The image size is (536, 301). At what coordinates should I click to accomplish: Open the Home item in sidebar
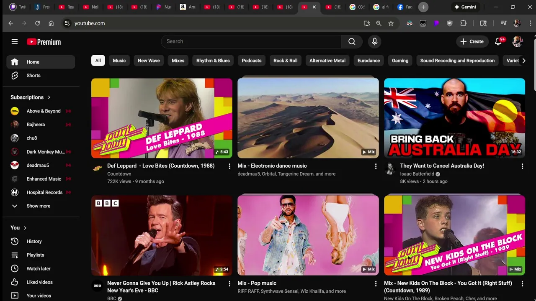tap(41, 62)
